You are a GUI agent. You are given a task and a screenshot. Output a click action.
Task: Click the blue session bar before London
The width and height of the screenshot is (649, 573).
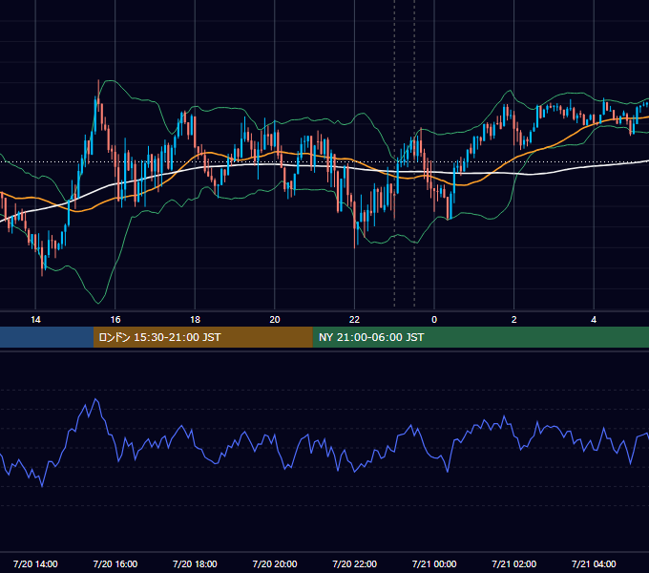click(47, 337)
